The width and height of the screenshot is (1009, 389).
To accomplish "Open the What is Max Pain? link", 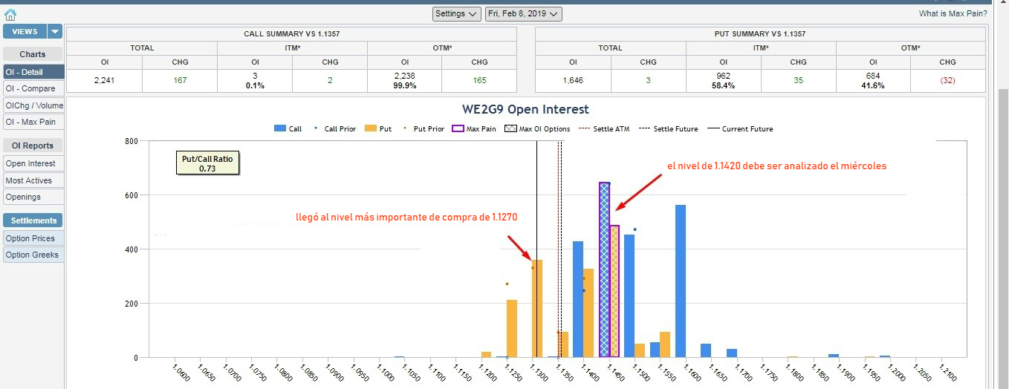I will [x=953, y=13].
